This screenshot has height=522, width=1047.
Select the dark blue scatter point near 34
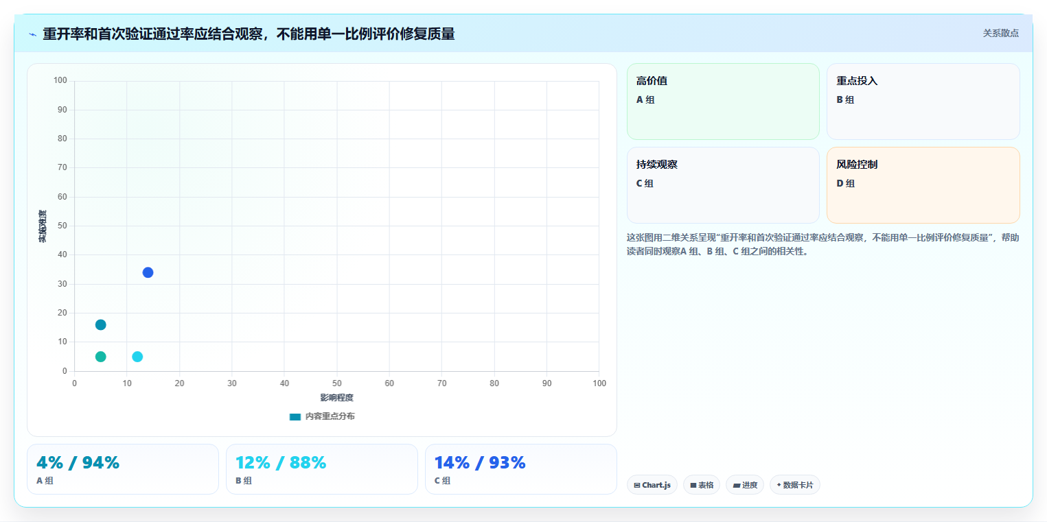click(x=148, y=272)
